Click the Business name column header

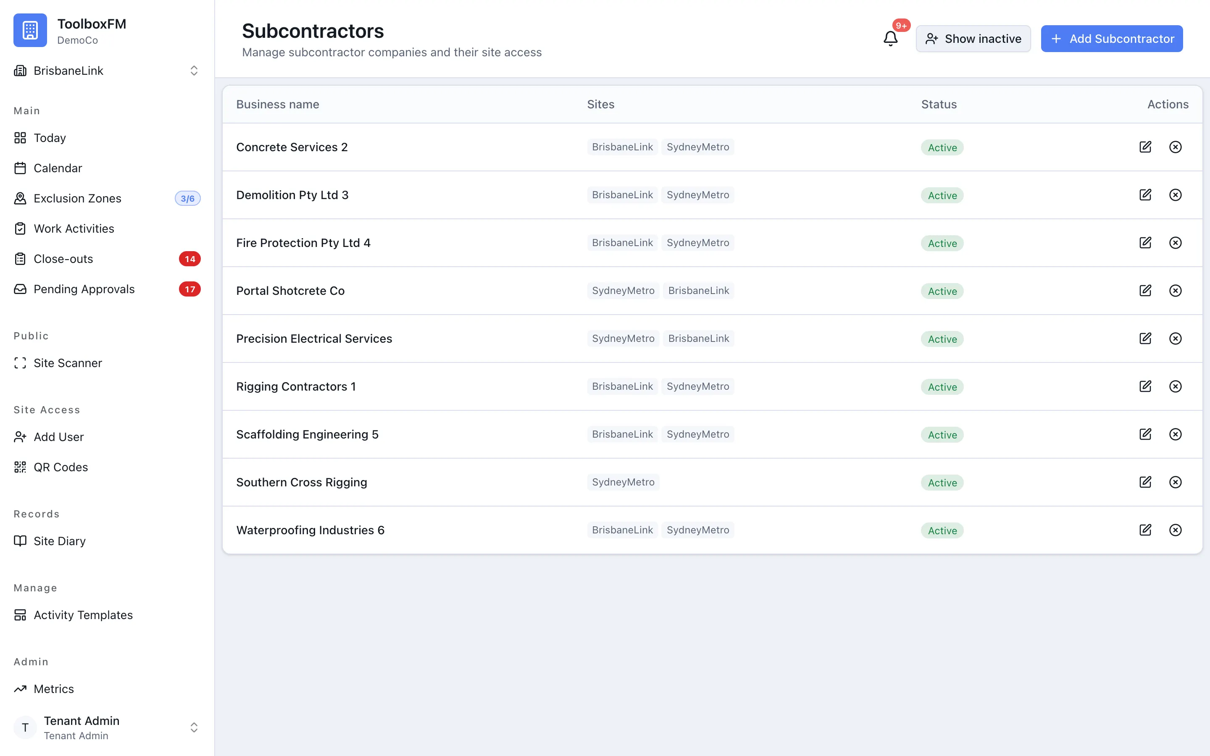pyautogui.click(x=277, y=105)
